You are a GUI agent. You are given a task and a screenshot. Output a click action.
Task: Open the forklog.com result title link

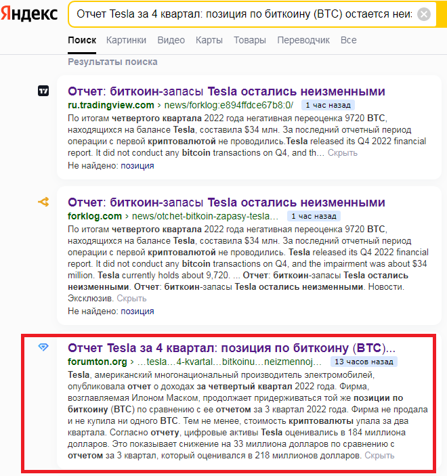[226, 202]
